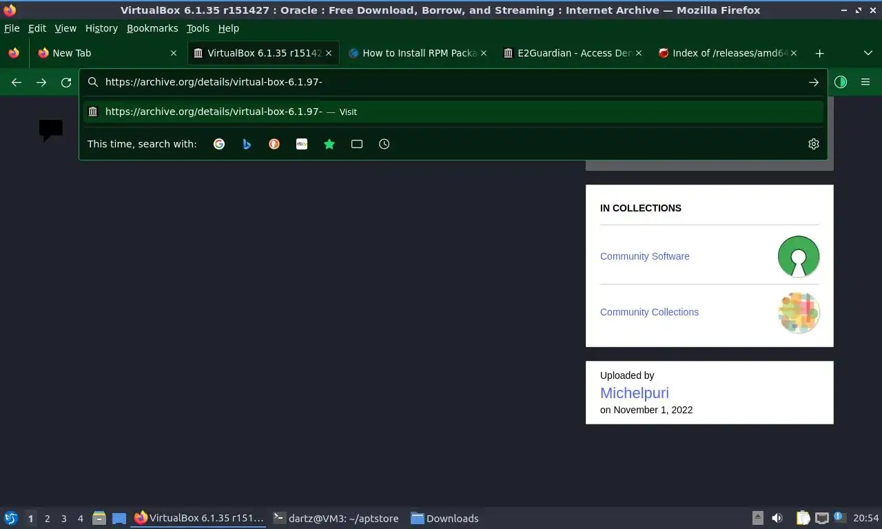Switch to workspace 3
The width and height of the screenshot is (882, 529).
pos(64,519)
